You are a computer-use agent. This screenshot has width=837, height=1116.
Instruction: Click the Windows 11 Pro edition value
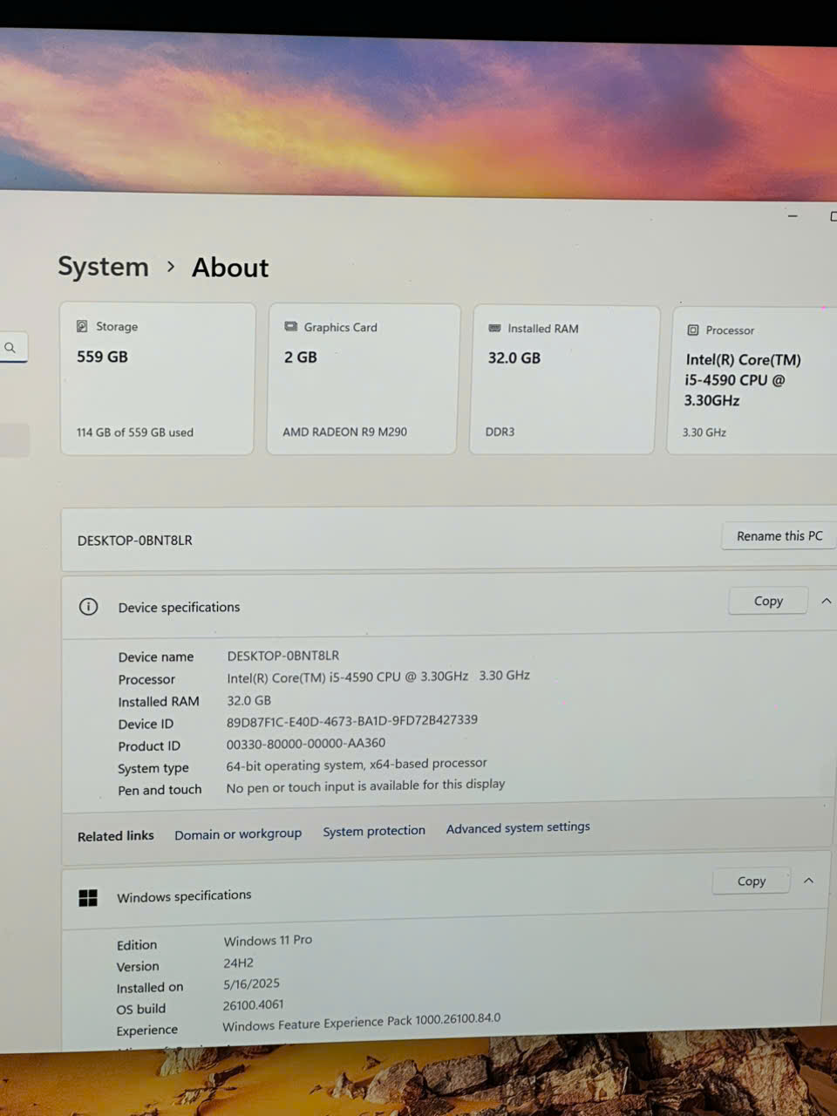[268, 941]
